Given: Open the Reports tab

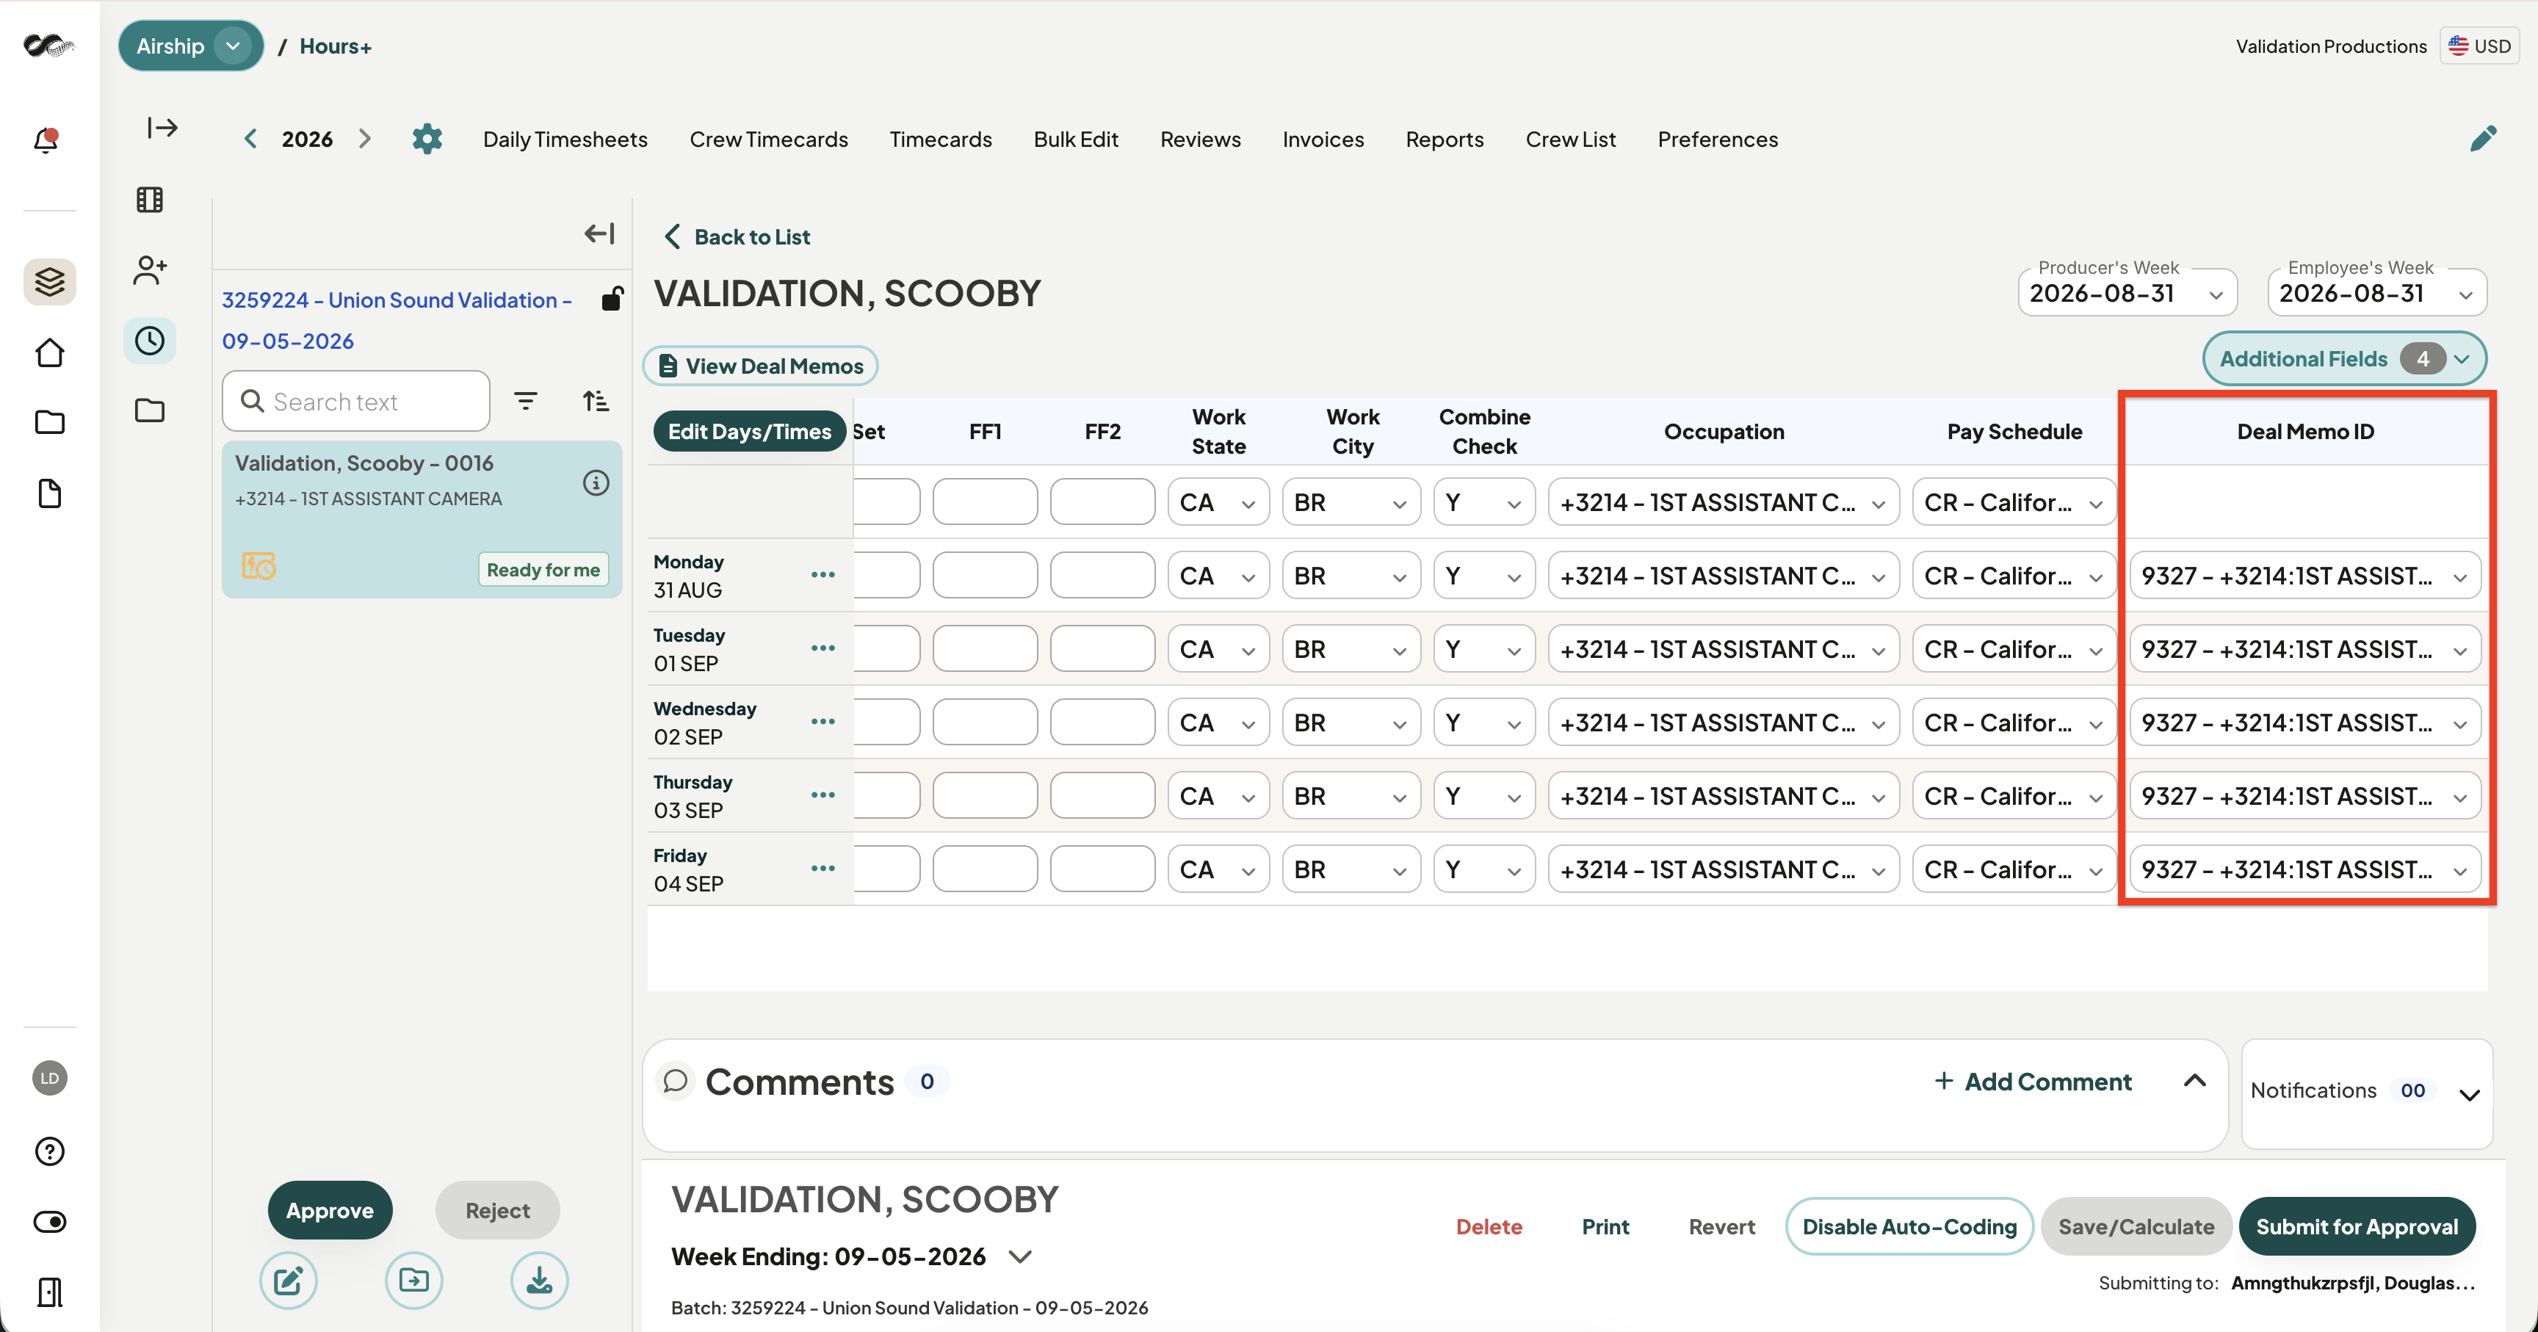Looking at the screenshot, I should point(1445,139).
